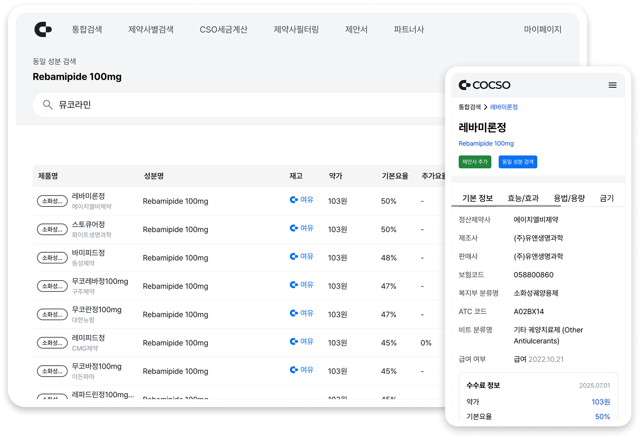Viewport: 641px width, 439px height.
Task: Click stock icon in 레바미론정 row
Action: 294,200
